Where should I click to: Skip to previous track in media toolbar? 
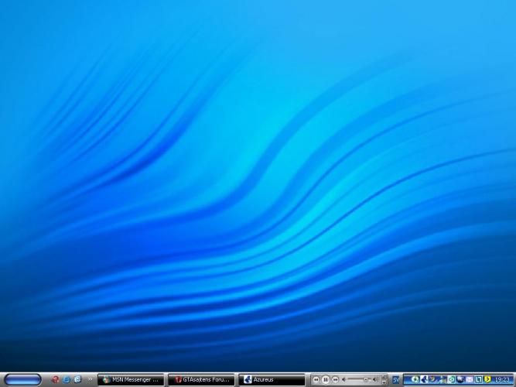[316, 379]
